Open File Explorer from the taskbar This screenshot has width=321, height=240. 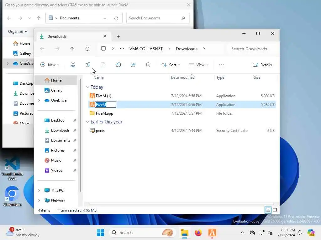point(184,232)
